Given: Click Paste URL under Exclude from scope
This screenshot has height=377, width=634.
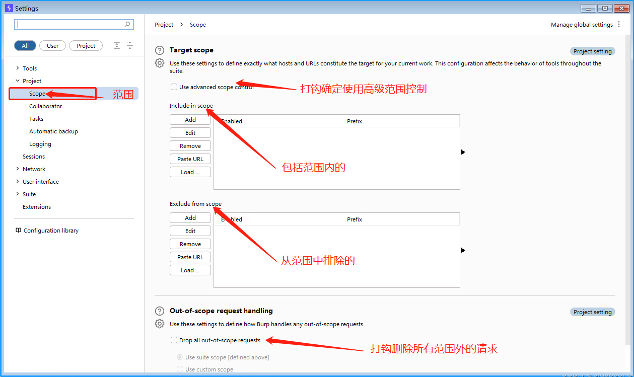Looking at the screenshot, I should [x=190, y=257].
